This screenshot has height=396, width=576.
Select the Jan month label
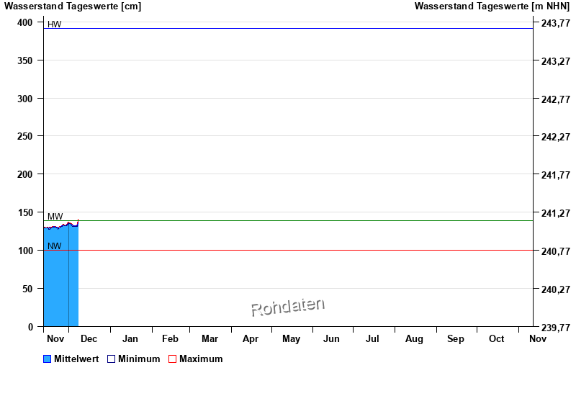[130, 338]
